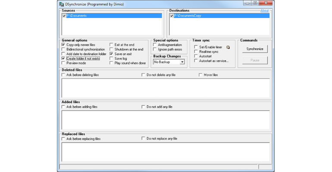
Task: Check Exit at the end option
Action: (x=111, y=45)
